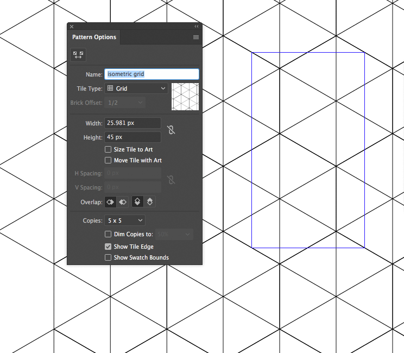This screenshot has width=404, height=353.
Task: Click the Grid tile type icon
Action: tap(110, 88)
